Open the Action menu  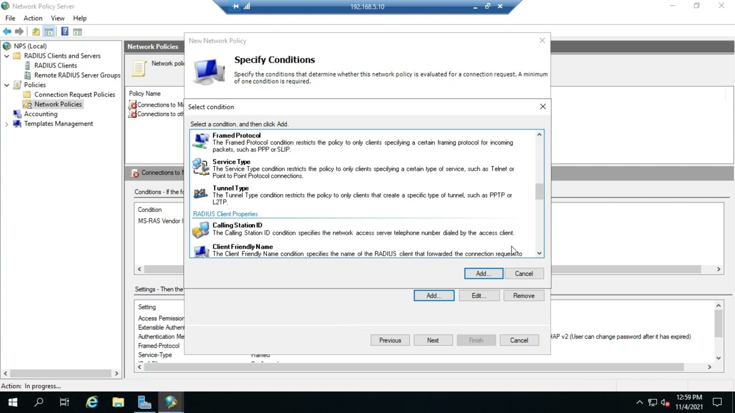[33, 18]
